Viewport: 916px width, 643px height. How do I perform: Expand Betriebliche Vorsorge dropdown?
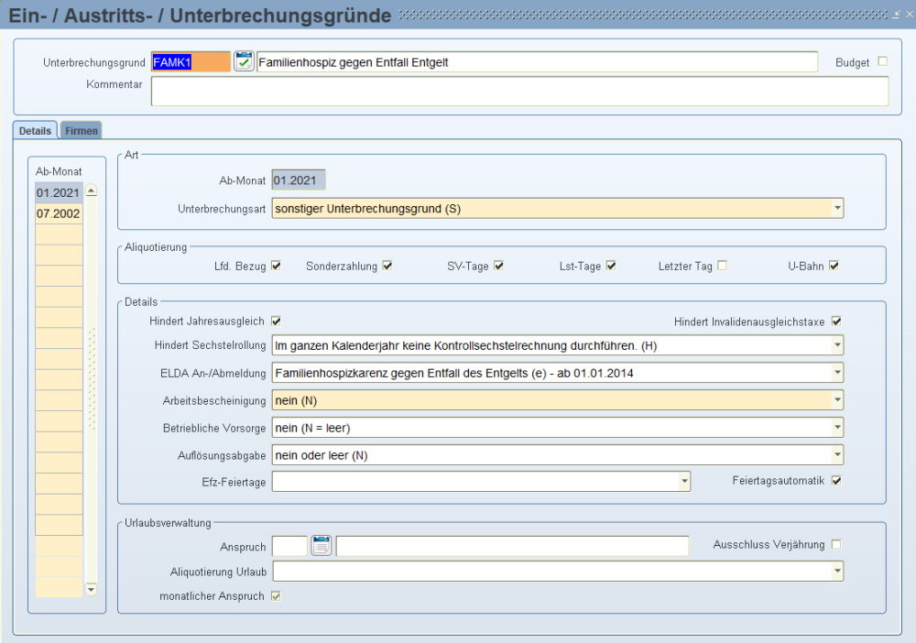tap(838, 428)
